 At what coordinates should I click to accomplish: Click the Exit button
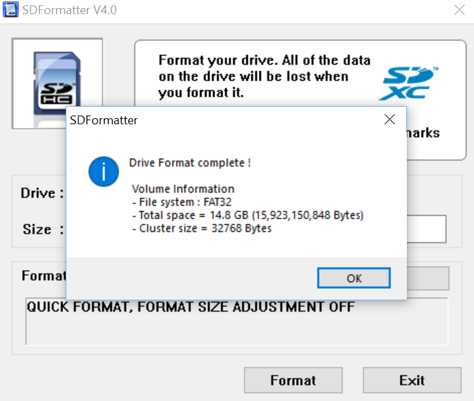pyautogui.click(x=412, y=380)
